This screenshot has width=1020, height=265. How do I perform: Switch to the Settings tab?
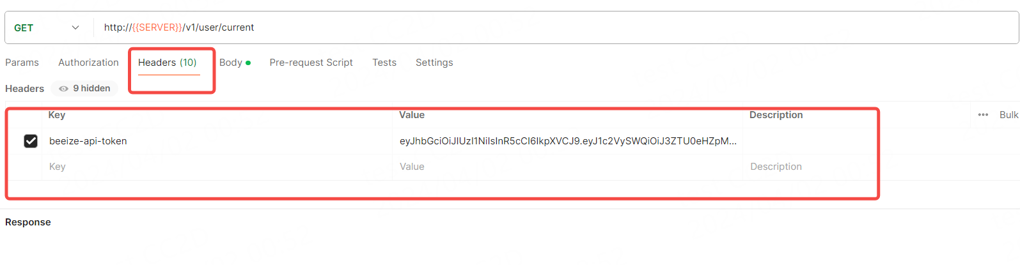tap(434, 63)
